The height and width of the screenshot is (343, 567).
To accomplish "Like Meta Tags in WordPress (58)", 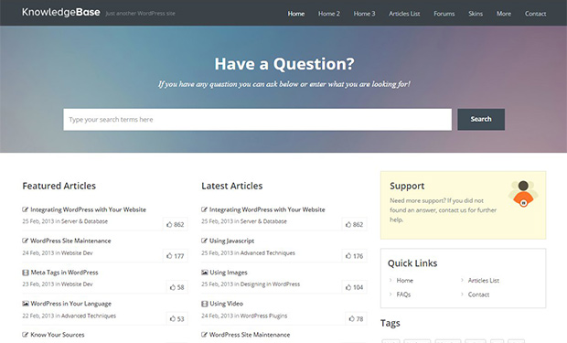I will click(177, 287).
